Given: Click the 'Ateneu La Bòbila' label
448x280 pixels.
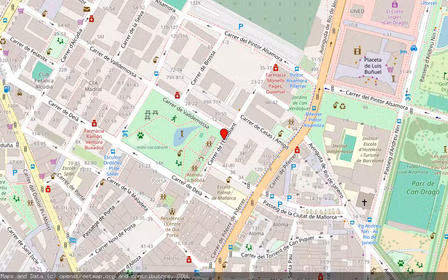Looking at the screenshot, I should (x=195, y=177).
